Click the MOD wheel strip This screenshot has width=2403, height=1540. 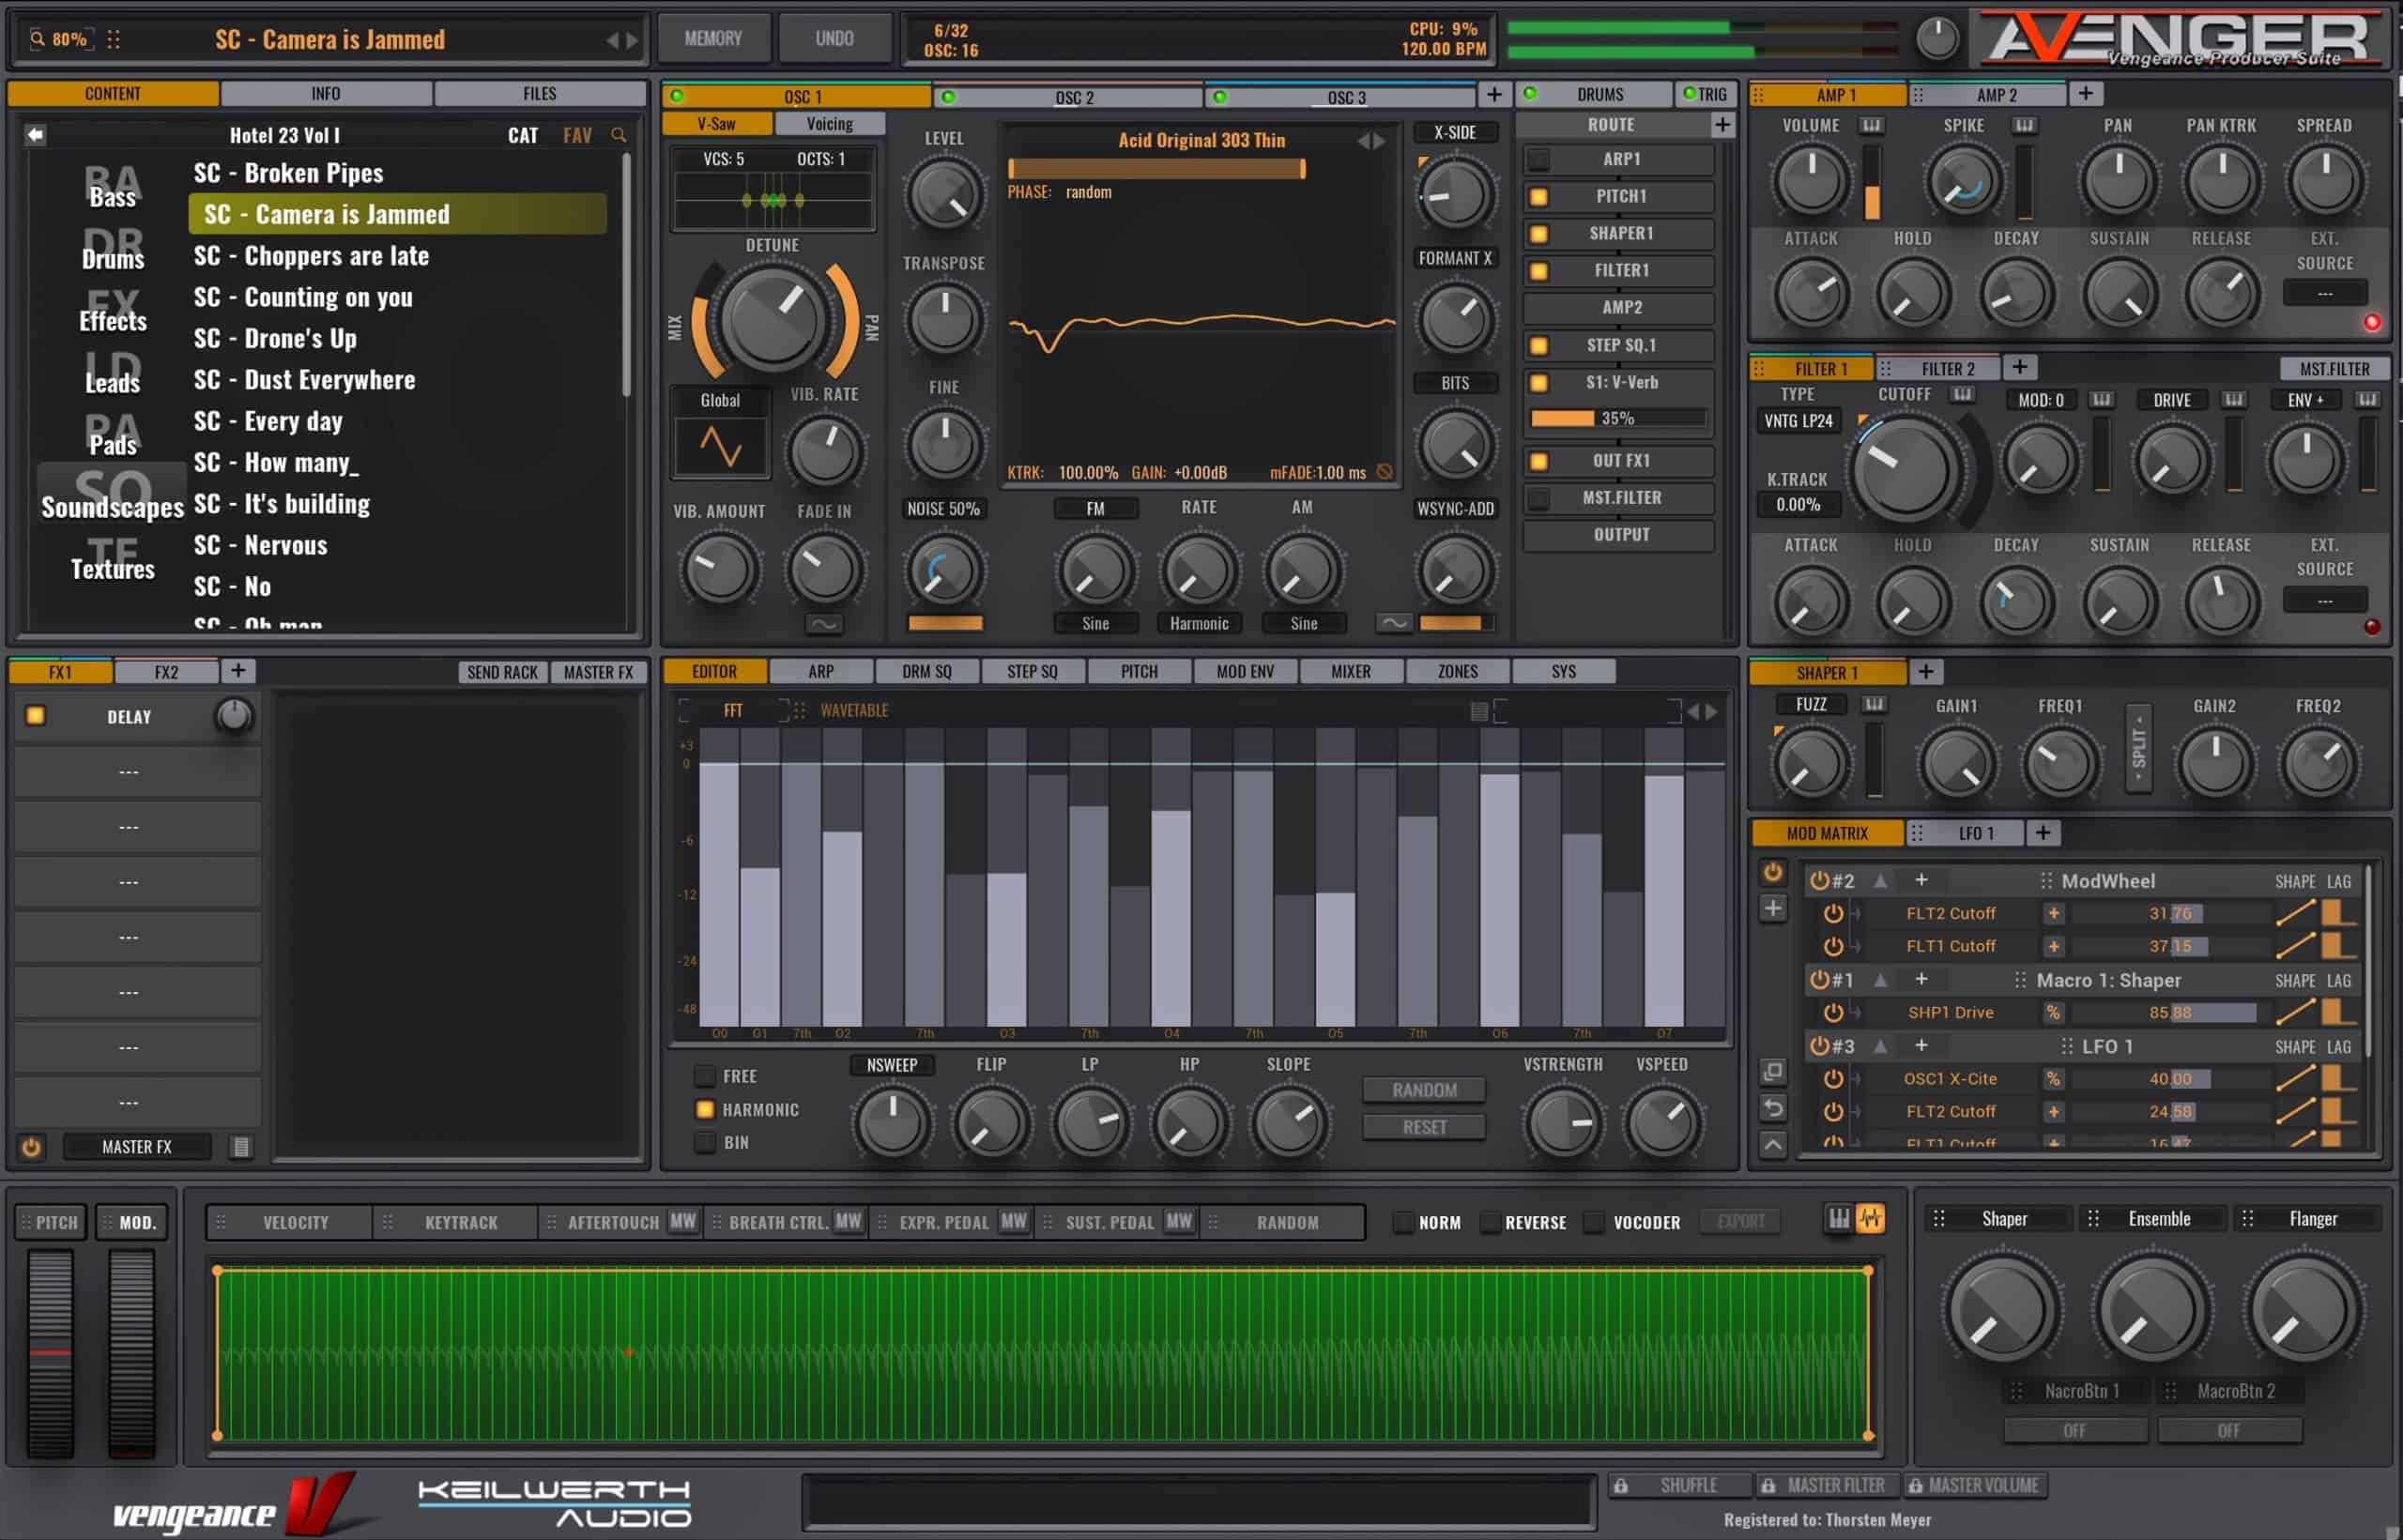point(131,1352)
